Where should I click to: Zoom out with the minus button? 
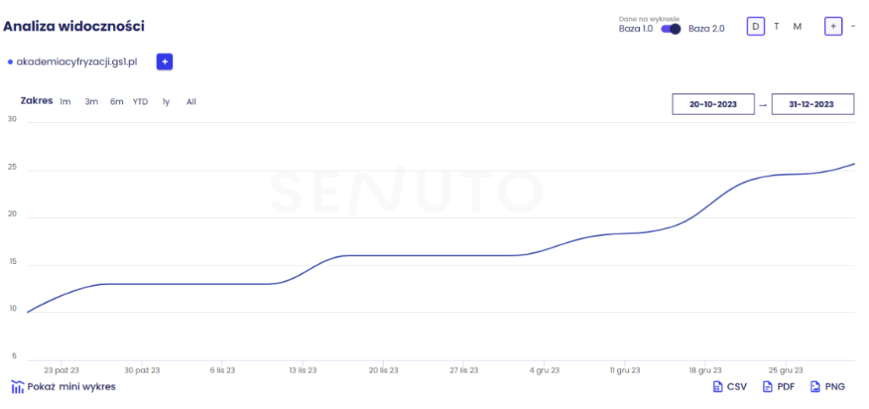(852, 26)
